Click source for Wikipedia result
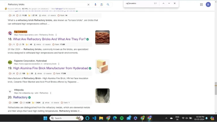The width and height of the screenshot is (217, 122). click(x=55, y=103)
